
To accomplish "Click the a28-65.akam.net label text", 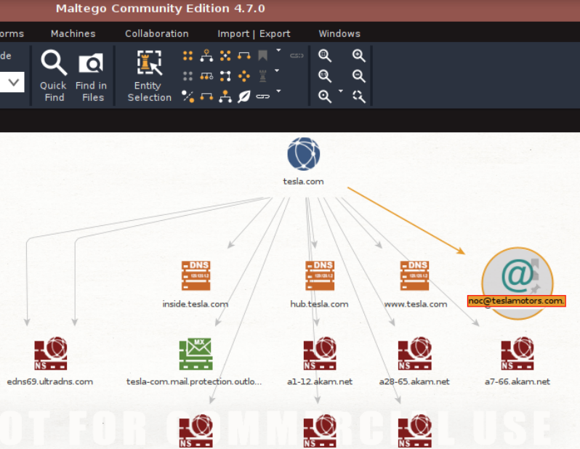I will [414, 381].
